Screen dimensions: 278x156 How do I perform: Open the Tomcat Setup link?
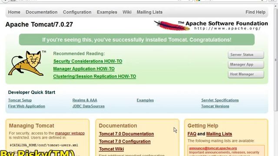pyautogui.click(x=20, y=100)
